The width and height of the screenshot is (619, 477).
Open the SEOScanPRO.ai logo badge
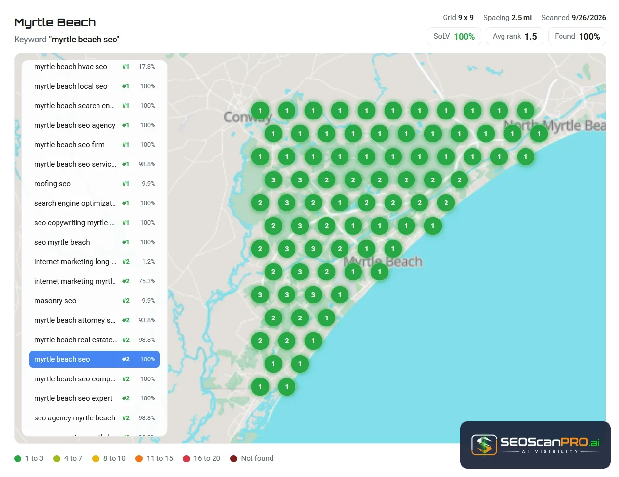click(535, 445)
